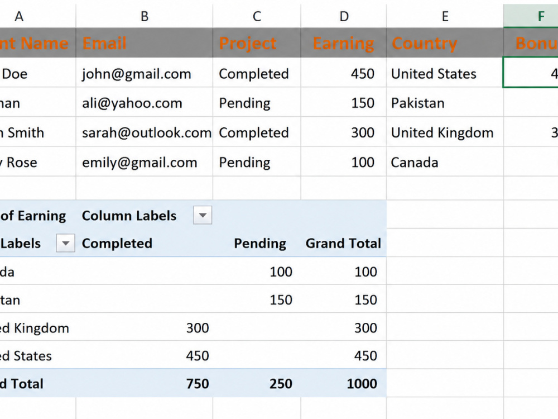Select column C header
Viewport: 558px width, 419px height.
[x=257, y=16]
